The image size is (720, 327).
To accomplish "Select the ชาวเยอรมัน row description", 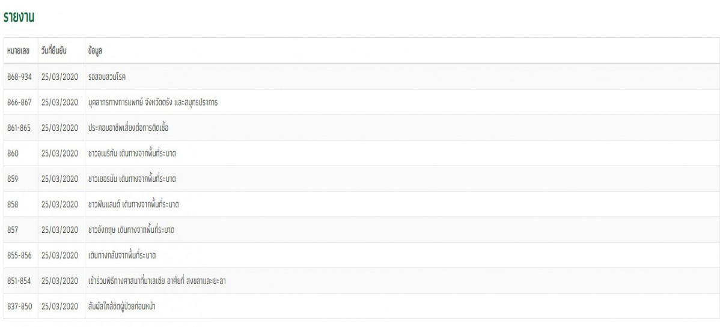I will (x=132, y=179).
